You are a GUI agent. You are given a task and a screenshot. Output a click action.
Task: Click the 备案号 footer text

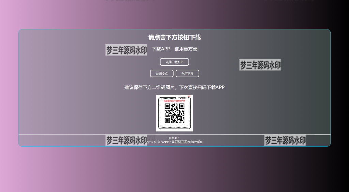pyautogui.click(x=173, y=138)
